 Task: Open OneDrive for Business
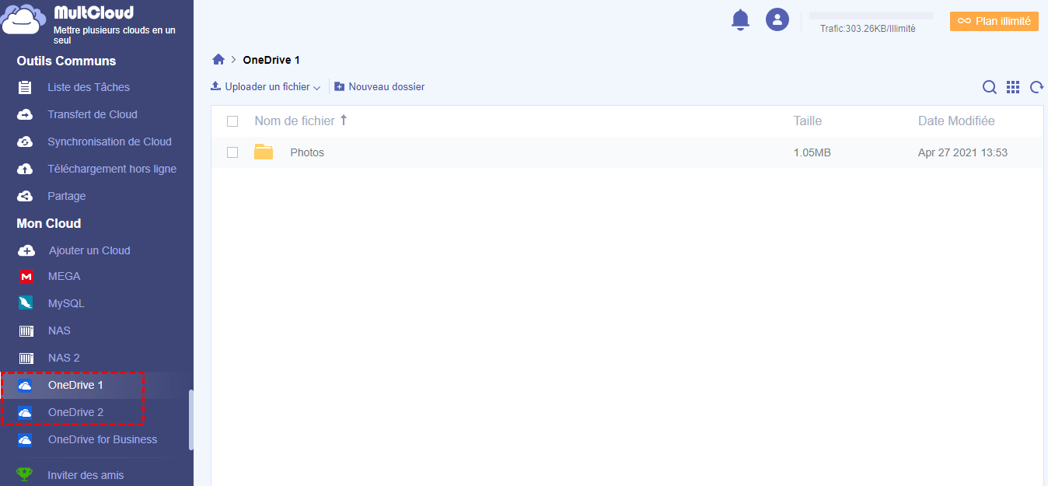103,439
